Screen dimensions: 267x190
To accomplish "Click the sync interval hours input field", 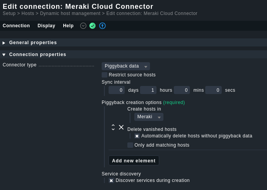I will (x=148, y=90).
